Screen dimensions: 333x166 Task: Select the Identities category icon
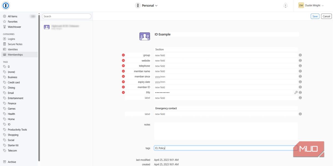[5, 49]
